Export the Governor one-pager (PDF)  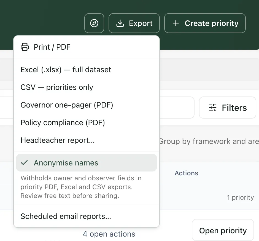[87, 105]
